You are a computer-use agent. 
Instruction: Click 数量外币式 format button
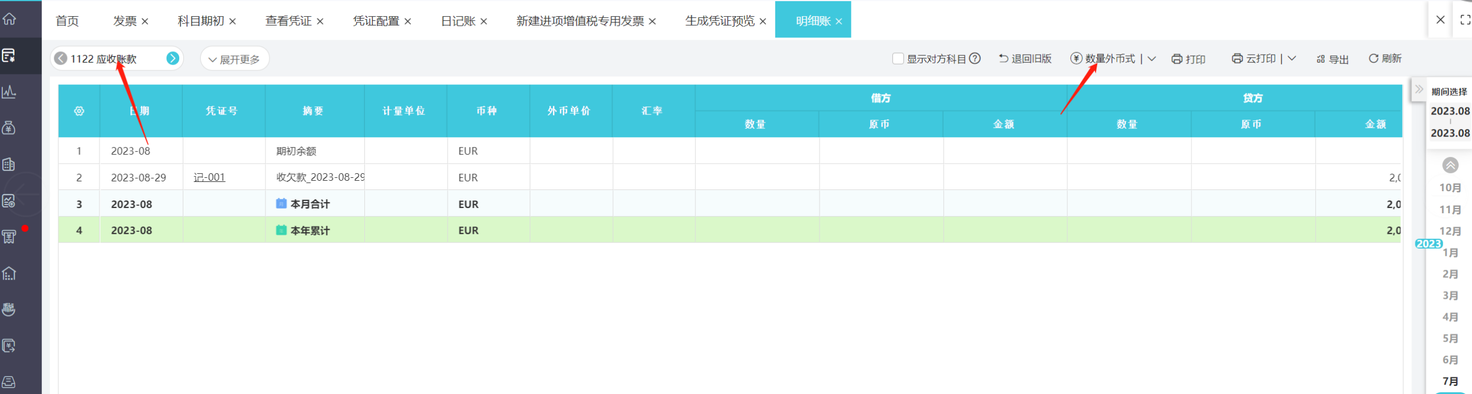(1104, 59)
